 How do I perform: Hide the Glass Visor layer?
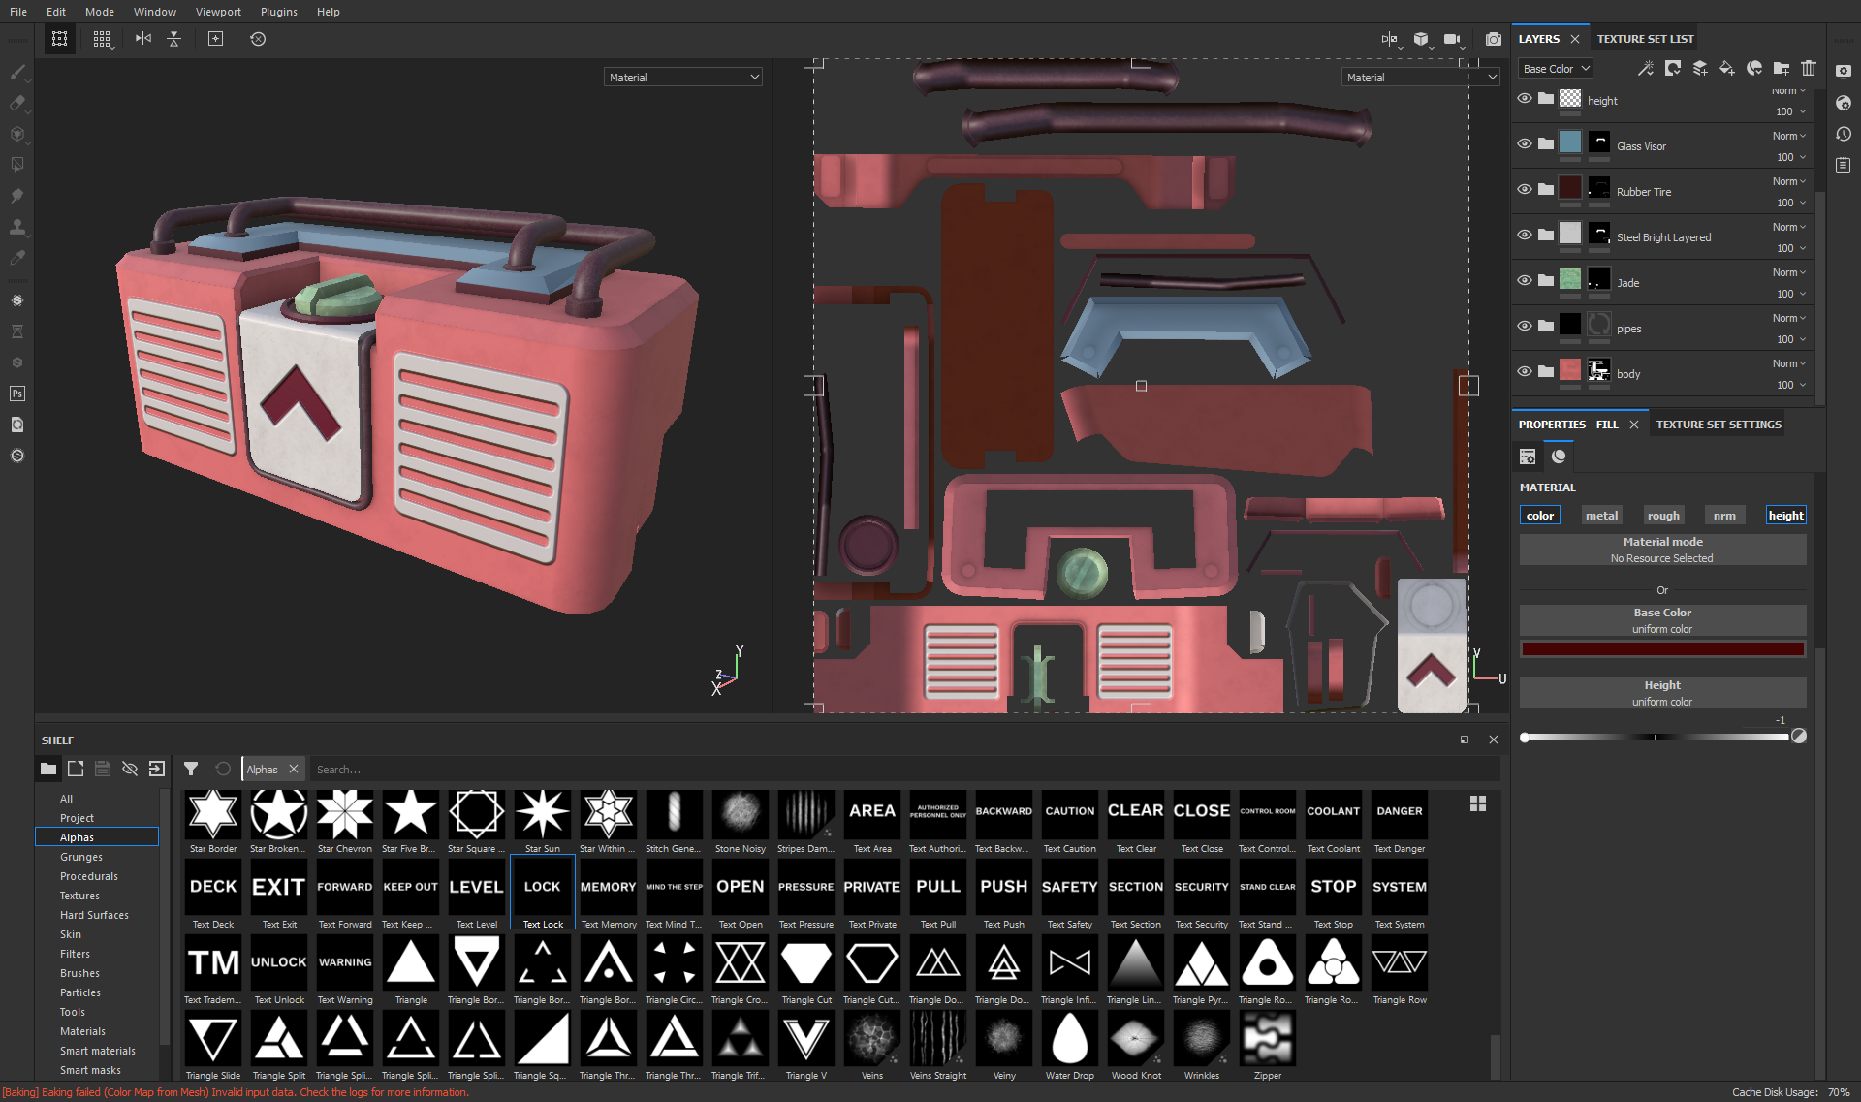[x=1525, y=144]
